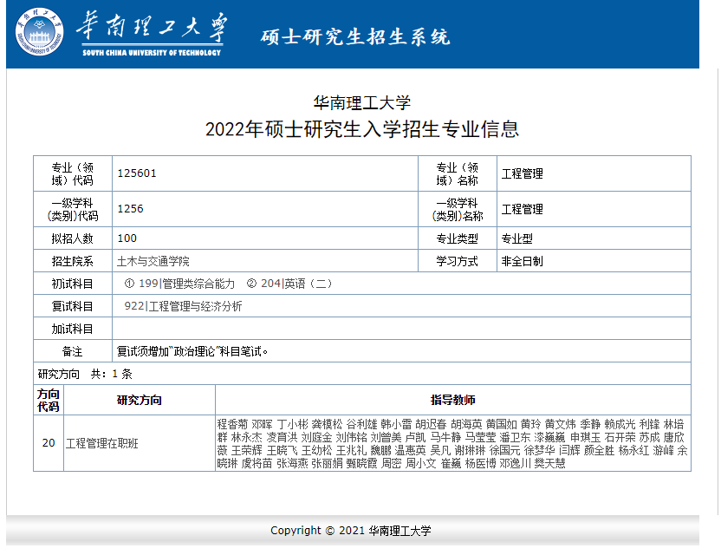
Task: Select direction code 20 cell
Action: tap(49, 443)
